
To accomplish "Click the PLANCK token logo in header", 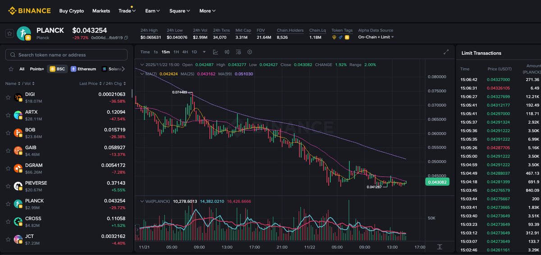I will point(23,33).
